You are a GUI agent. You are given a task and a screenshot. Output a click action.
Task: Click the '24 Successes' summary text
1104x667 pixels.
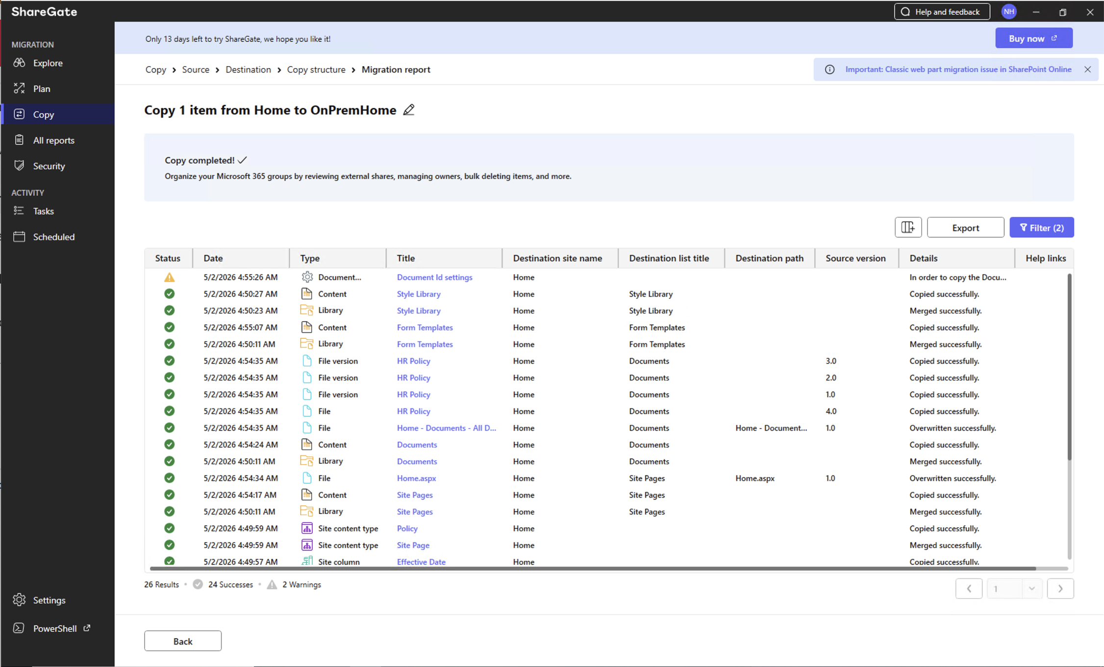point(230,584)
